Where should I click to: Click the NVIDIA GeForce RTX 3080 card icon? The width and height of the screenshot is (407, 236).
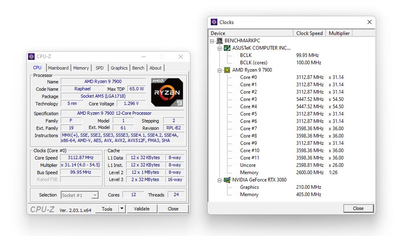pos(227,180)
